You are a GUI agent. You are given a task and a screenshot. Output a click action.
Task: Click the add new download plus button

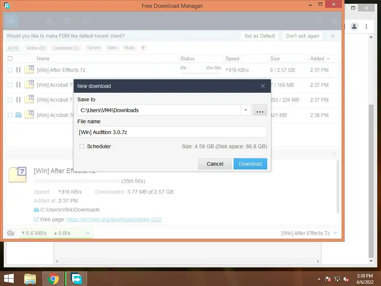point(11,21)
